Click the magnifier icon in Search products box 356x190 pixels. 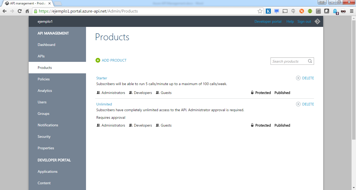[x=310, y=61]
